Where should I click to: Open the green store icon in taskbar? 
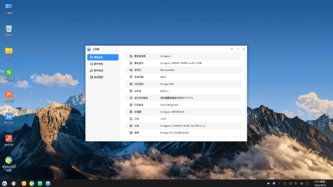pos(40,183)
